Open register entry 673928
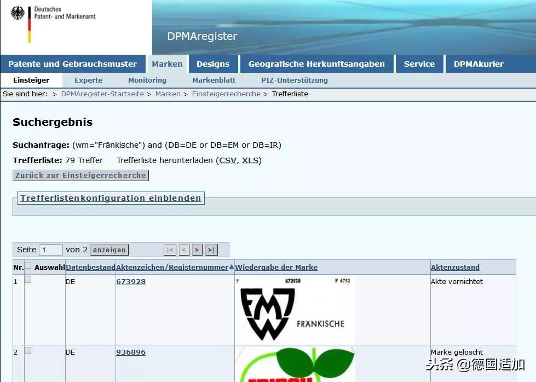The width and height of the screenshot is (536, 382). pos(131,282)
